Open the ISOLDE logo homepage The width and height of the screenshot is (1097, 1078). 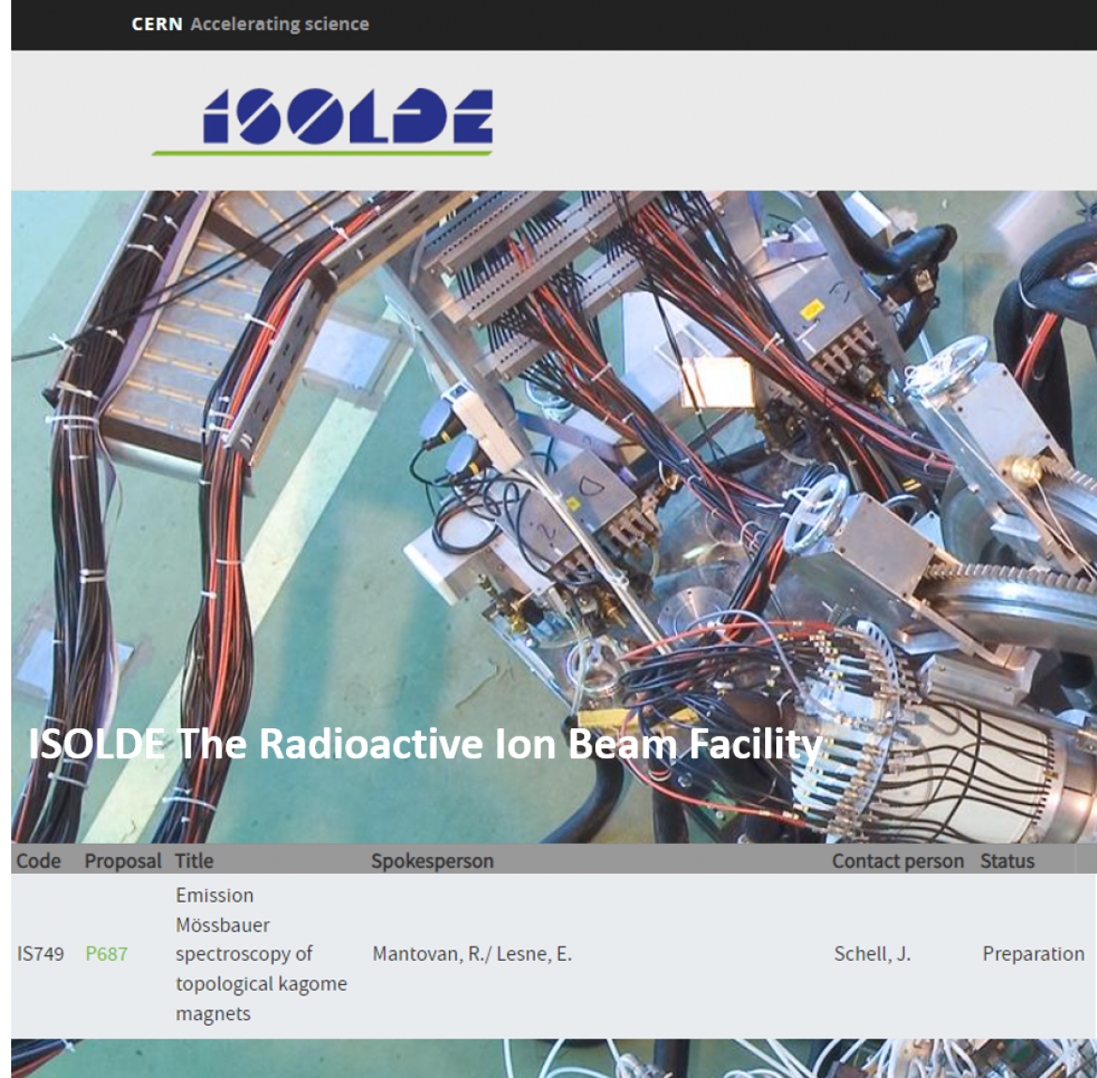pos(323,120)
